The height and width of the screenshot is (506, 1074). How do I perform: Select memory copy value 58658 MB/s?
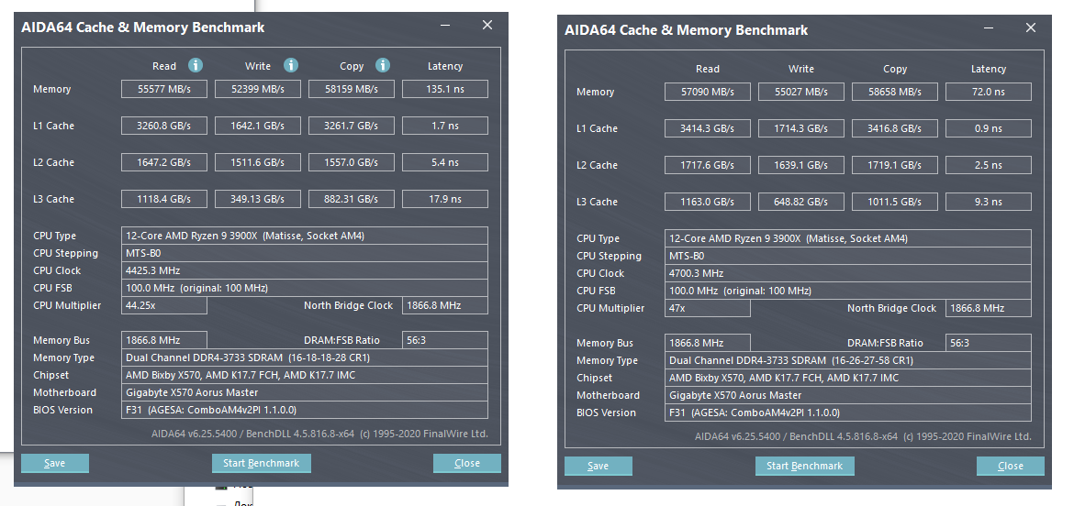pos(895,92)
